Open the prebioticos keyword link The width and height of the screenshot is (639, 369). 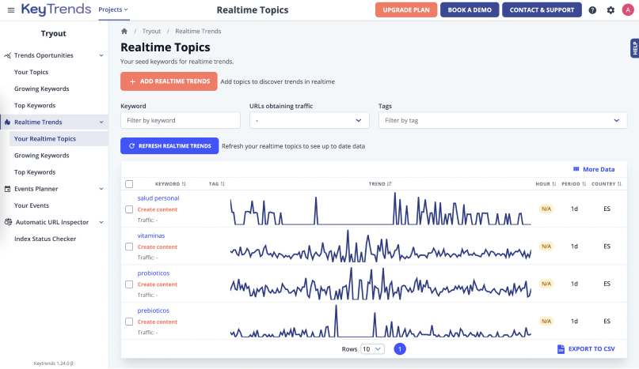[154, 311]
